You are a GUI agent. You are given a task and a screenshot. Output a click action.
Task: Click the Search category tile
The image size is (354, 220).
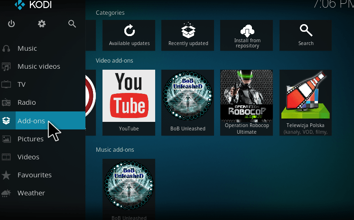coord(306,35)
